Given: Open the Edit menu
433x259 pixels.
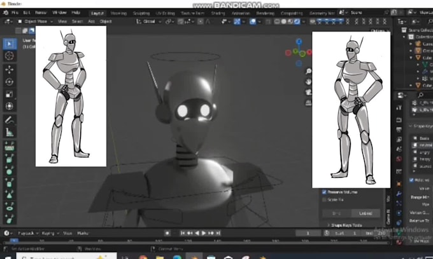Looking at the screenshot, I should pos(27,13).
